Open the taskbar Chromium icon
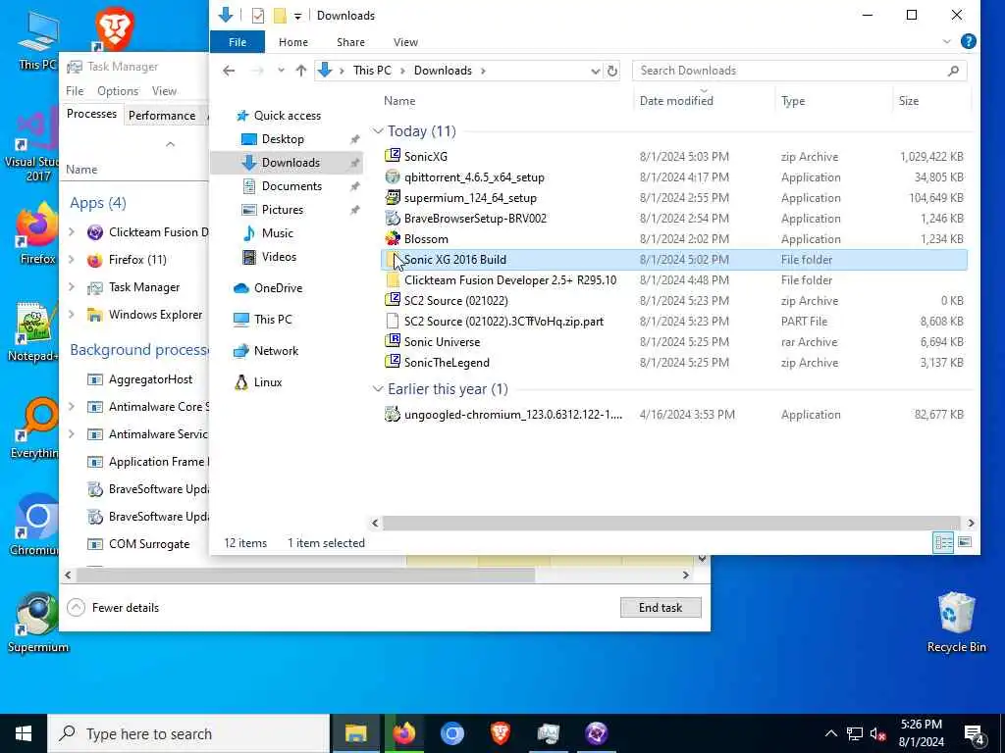 (x=451, y=733)
